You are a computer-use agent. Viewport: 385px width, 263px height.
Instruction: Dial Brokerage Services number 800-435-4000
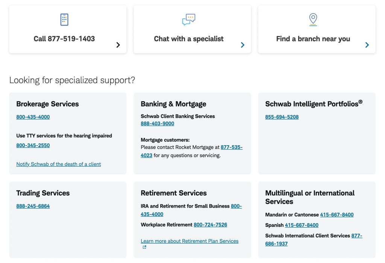pos(33,117)
